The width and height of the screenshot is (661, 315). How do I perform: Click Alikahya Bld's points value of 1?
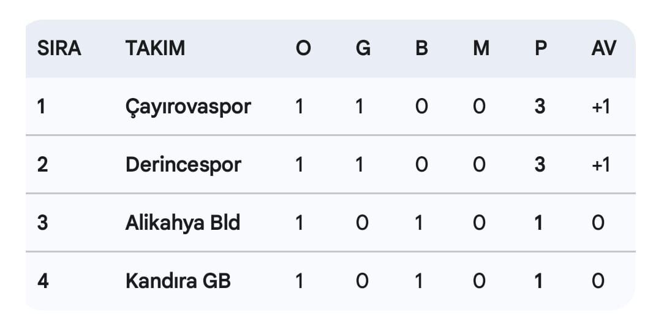pyautogui.click(x=539, y=222)
